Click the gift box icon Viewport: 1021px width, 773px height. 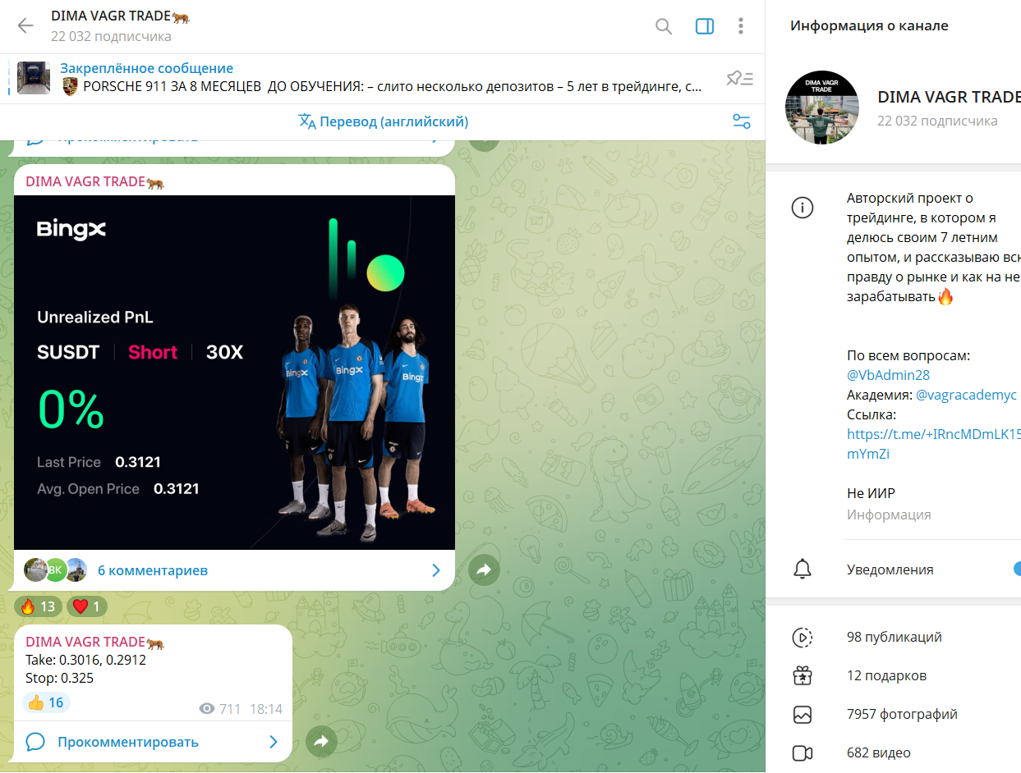click(x=803, y=675)
